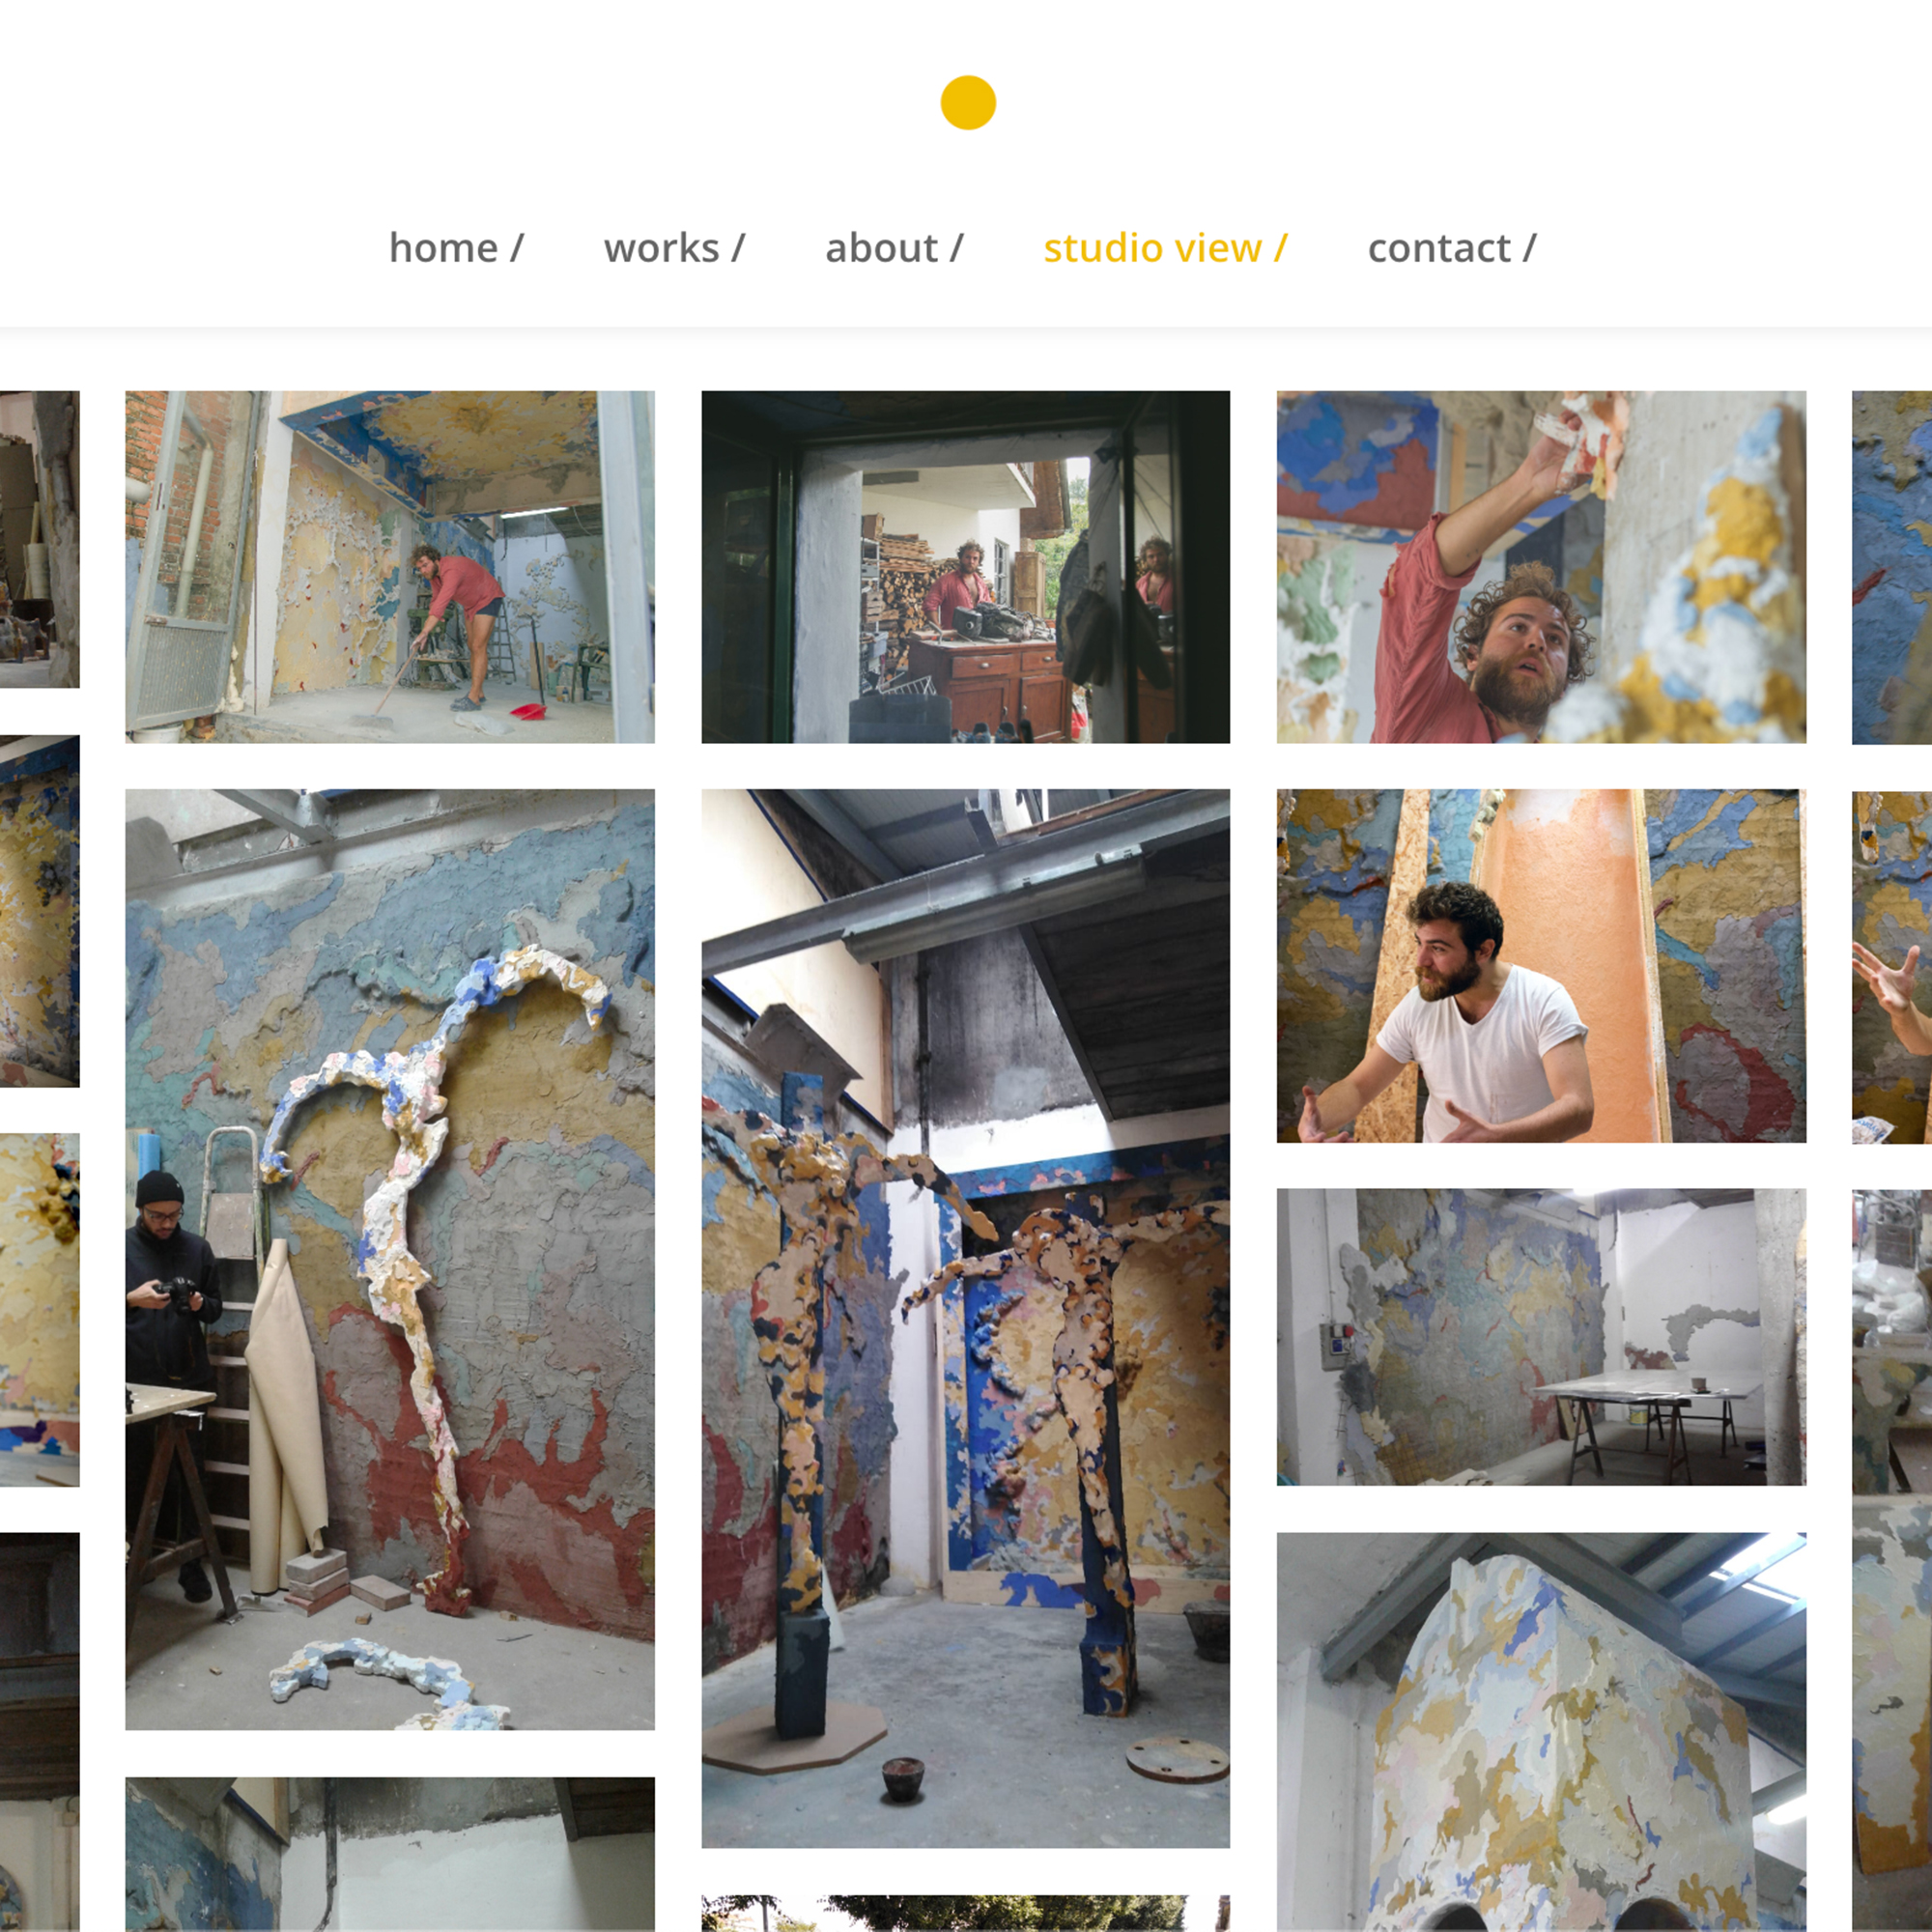Open photo of man sweeping studio floor
This screenshot has height=1932, width=1932.
390,567
